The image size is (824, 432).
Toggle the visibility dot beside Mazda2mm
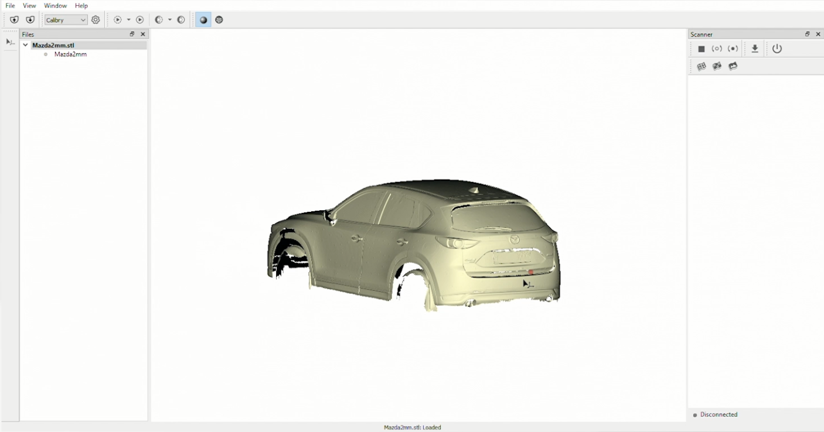tap(46, 54)
